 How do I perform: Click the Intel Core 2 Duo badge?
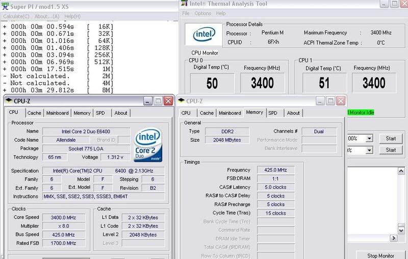[x=148, y=145]
